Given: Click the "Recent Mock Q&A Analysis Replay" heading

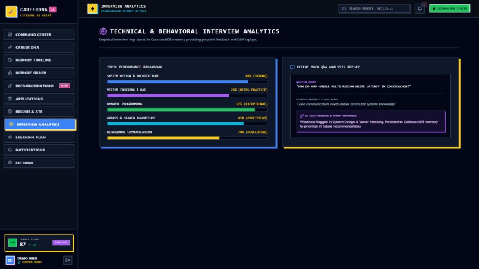Looking at the screenshot, I should [x=328, y=67].
